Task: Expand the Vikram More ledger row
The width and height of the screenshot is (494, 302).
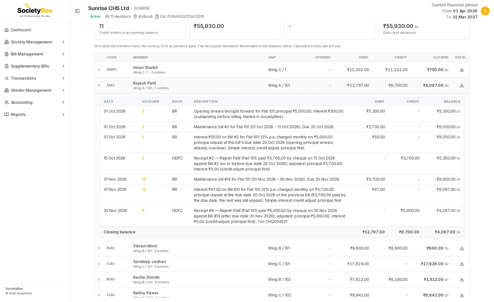Action: coord(99,248)
